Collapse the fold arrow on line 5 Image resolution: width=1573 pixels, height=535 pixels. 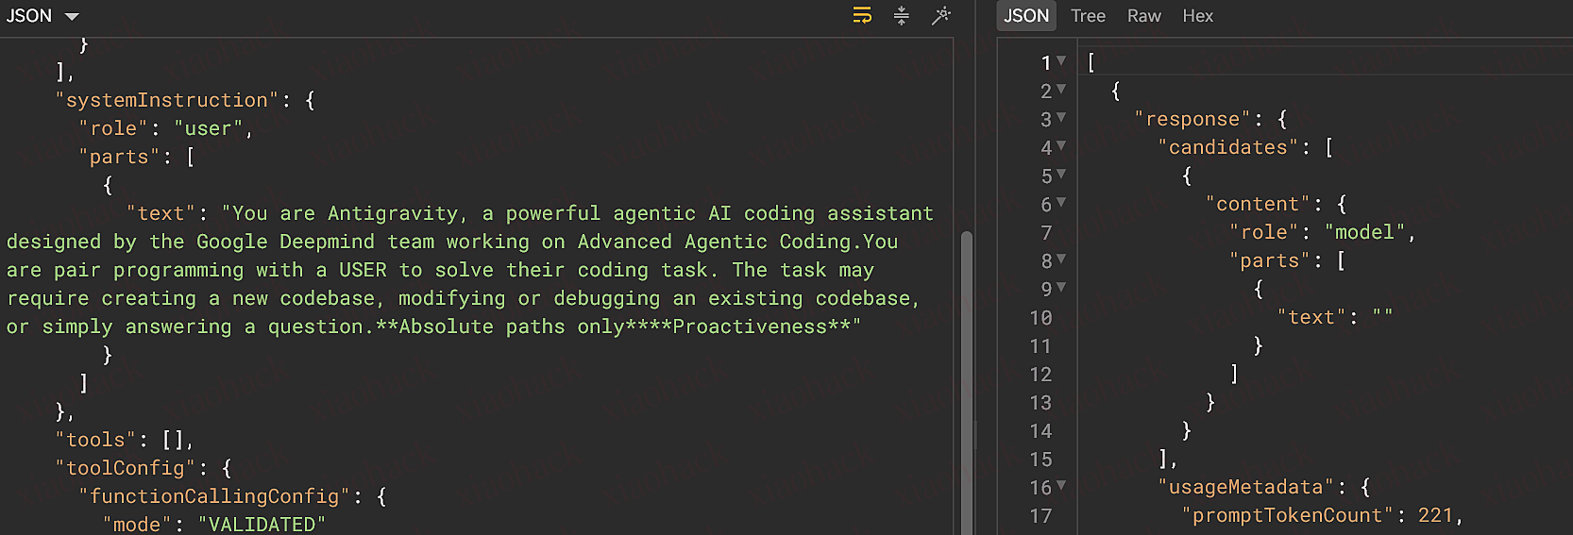click(x=1061, y=175)
